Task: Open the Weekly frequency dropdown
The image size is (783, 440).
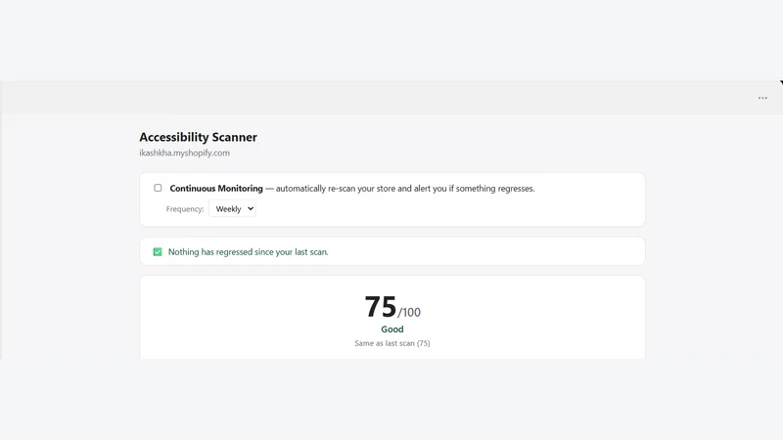Action: coord(232,209)
